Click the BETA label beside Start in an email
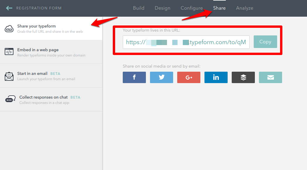Screen dimensions: 307x170 [x=55, y=74]
